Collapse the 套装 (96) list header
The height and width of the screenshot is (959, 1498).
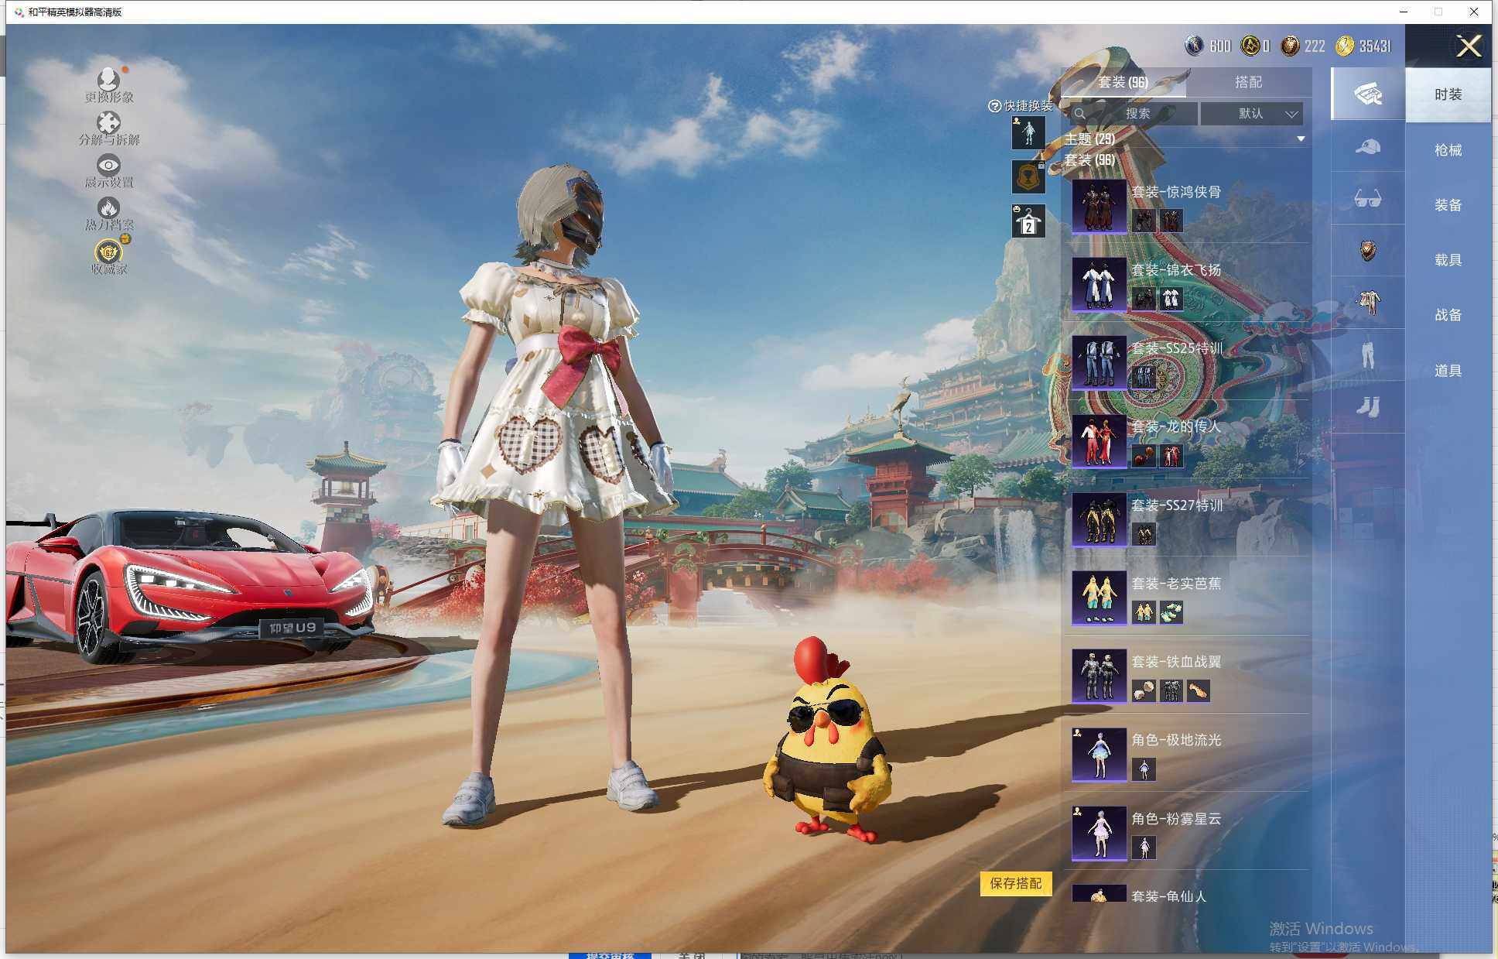tap(1089, 160)
